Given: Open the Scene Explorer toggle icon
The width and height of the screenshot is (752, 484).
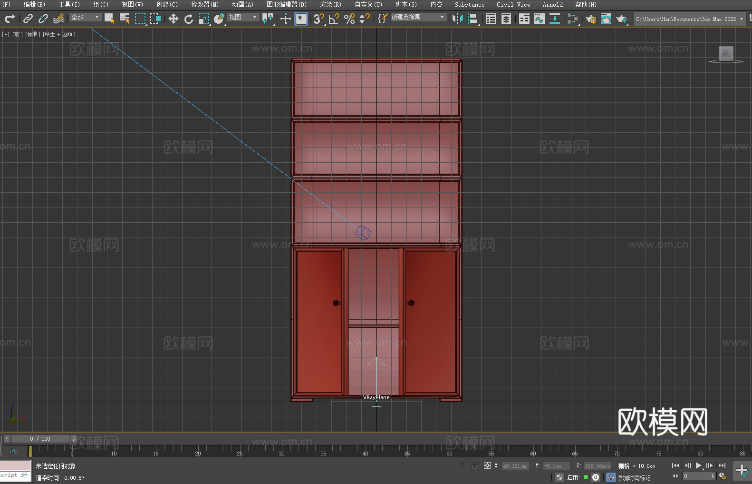Looking at the screenshot, I should pyautogui.click(x=491, y=19).
